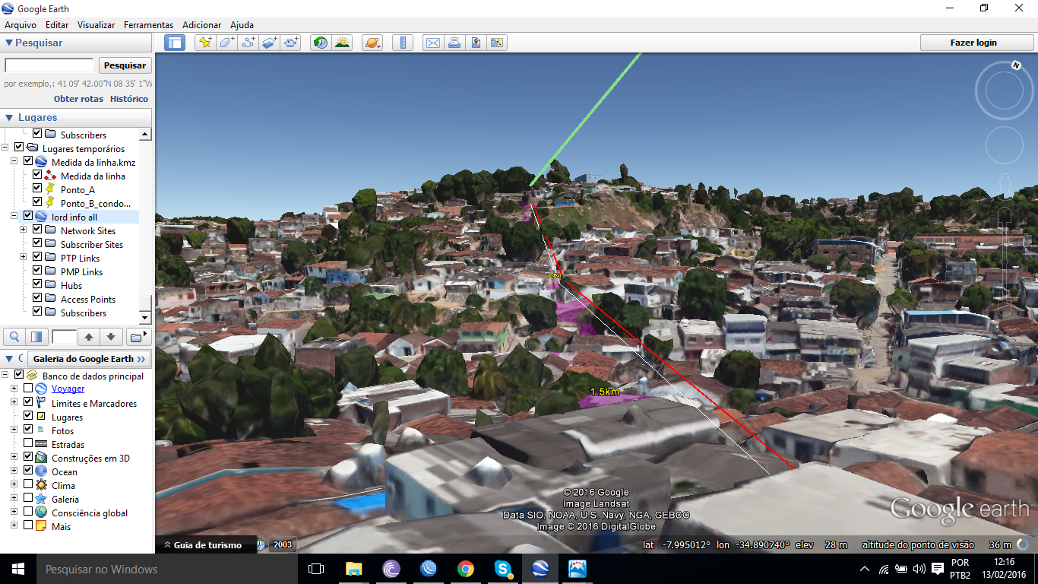
Task: Expand the Limites e Marcadores layer
Action: (x=14, y=402)
